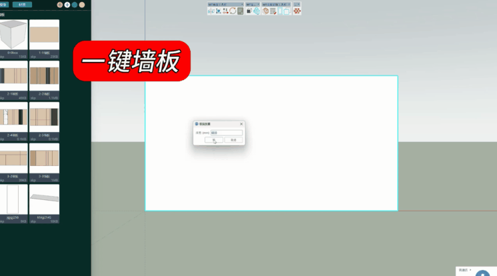Switch to the leftmost tab in side panel
Viewport: 497px width, 276px height.
pyautogui.click(x=4, y=4)
